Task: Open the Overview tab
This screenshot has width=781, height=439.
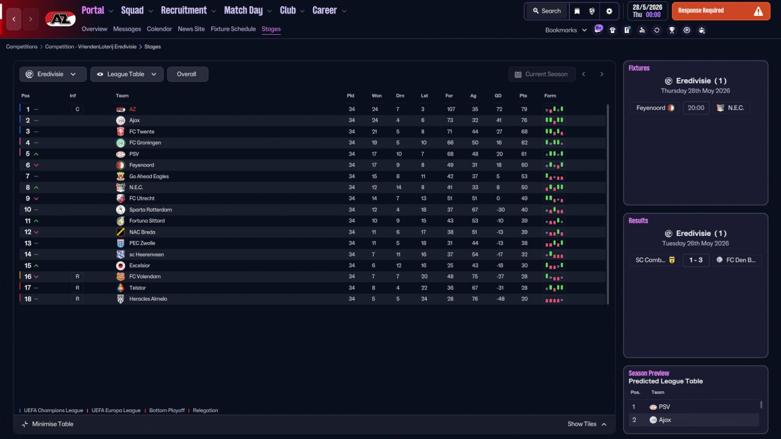Action: 94,29
